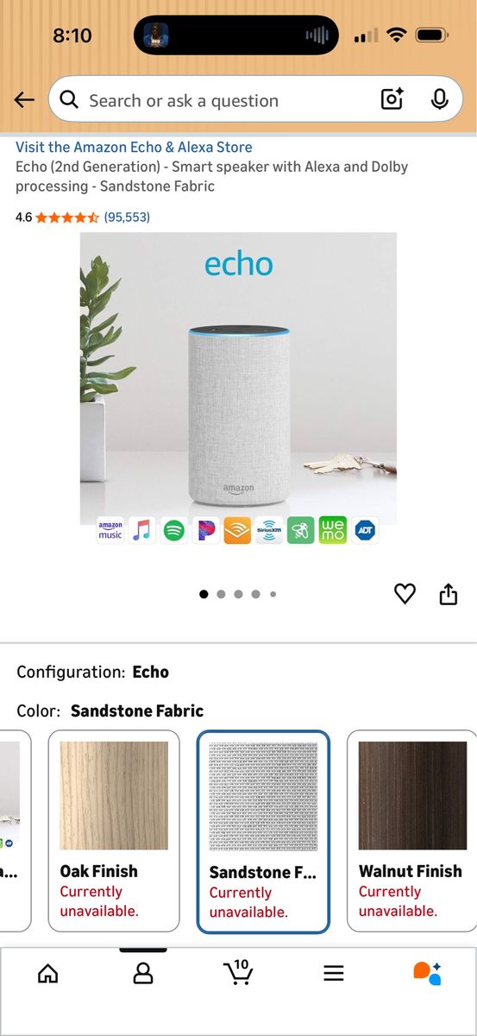The width and height of the screenshot is (477, 1036).
Task: Launch the Rufus AI assistant icon
Action: click(428, 973)
